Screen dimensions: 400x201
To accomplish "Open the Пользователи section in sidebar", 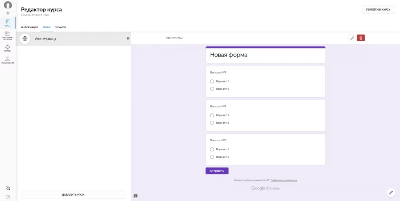I will point(8,60).
